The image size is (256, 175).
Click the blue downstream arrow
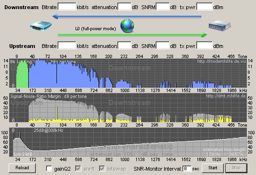(x=127, y=16)
